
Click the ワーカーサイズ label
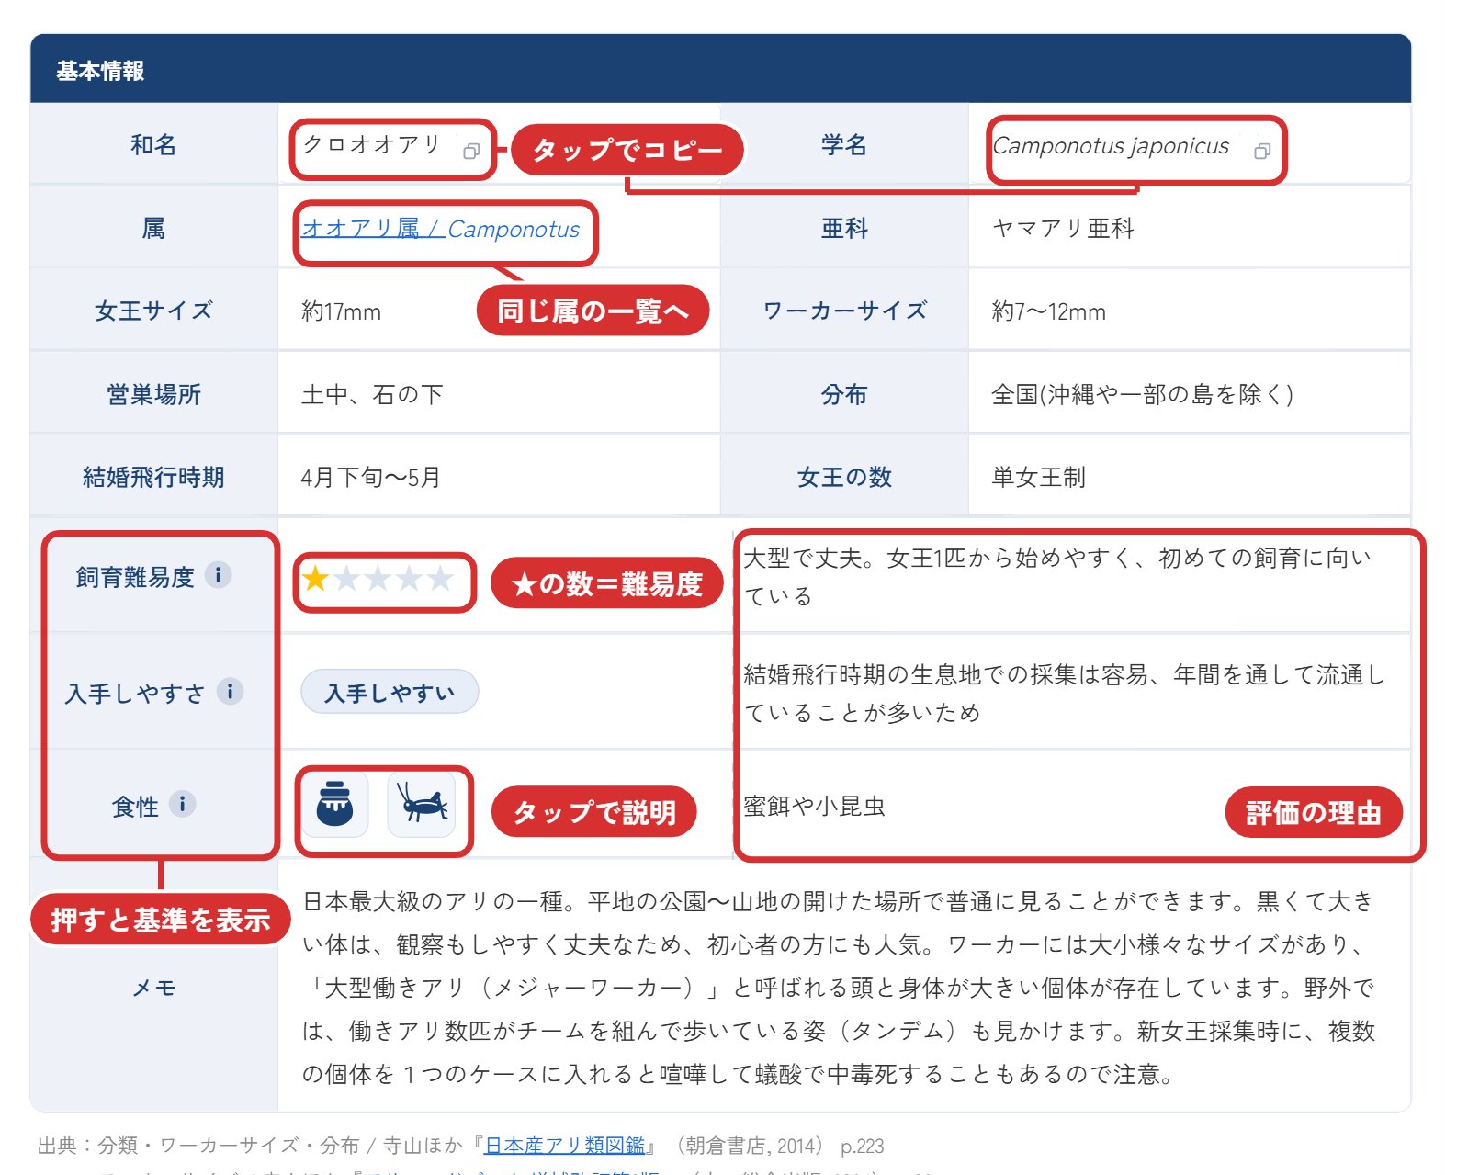click(x=844, y=311)
